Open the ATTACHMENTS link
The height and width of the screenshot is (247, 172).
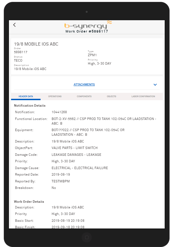pos(84,84)
